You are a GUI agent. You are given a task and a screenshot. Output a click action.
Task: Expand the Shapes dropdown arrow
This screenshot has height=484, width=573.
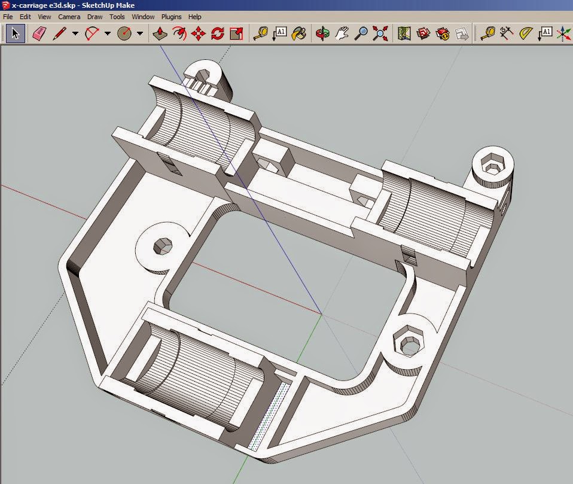[140, 34]
